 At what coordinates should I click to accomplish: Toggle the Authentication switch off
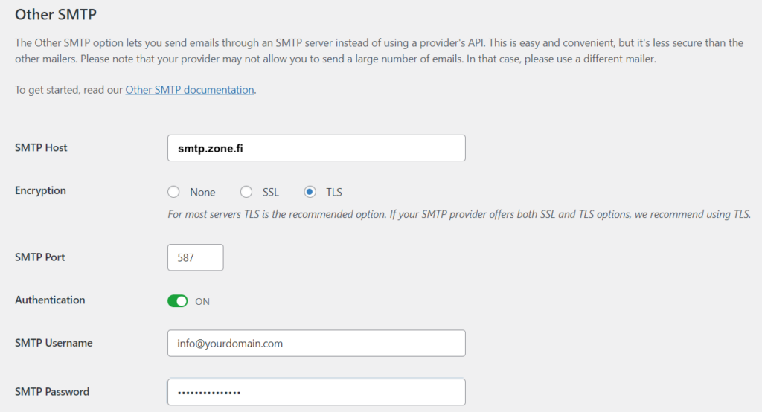177,301
